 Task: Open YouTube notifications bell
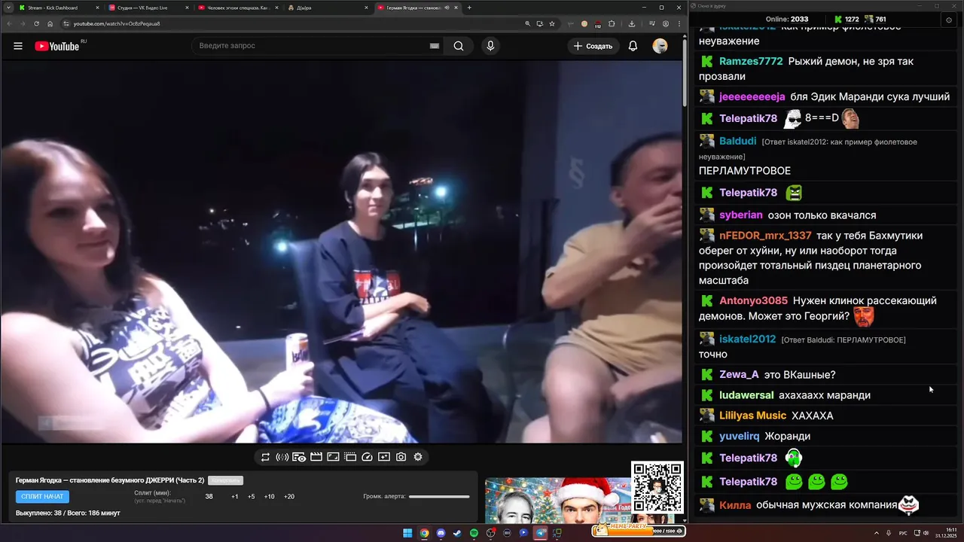tap(633, 46)
